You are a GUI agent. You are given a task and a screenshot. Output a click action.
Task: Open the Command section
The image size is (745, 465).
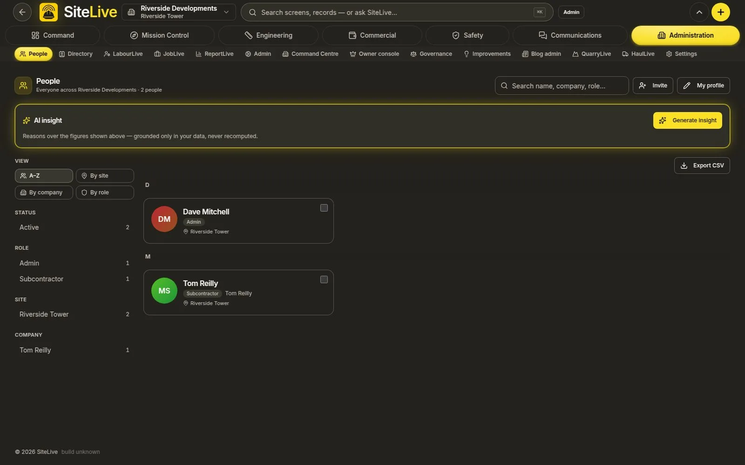(53, 35)
